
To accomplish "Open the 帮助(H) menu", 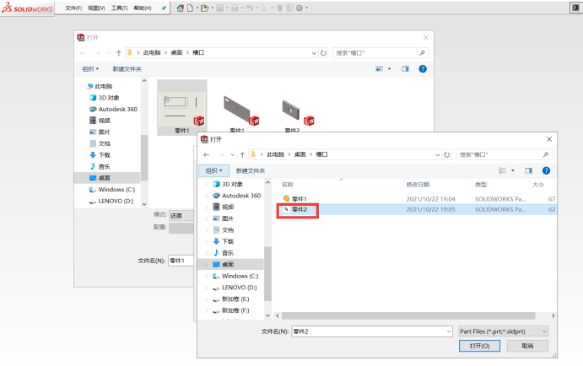I will click(x=143, y=8).
